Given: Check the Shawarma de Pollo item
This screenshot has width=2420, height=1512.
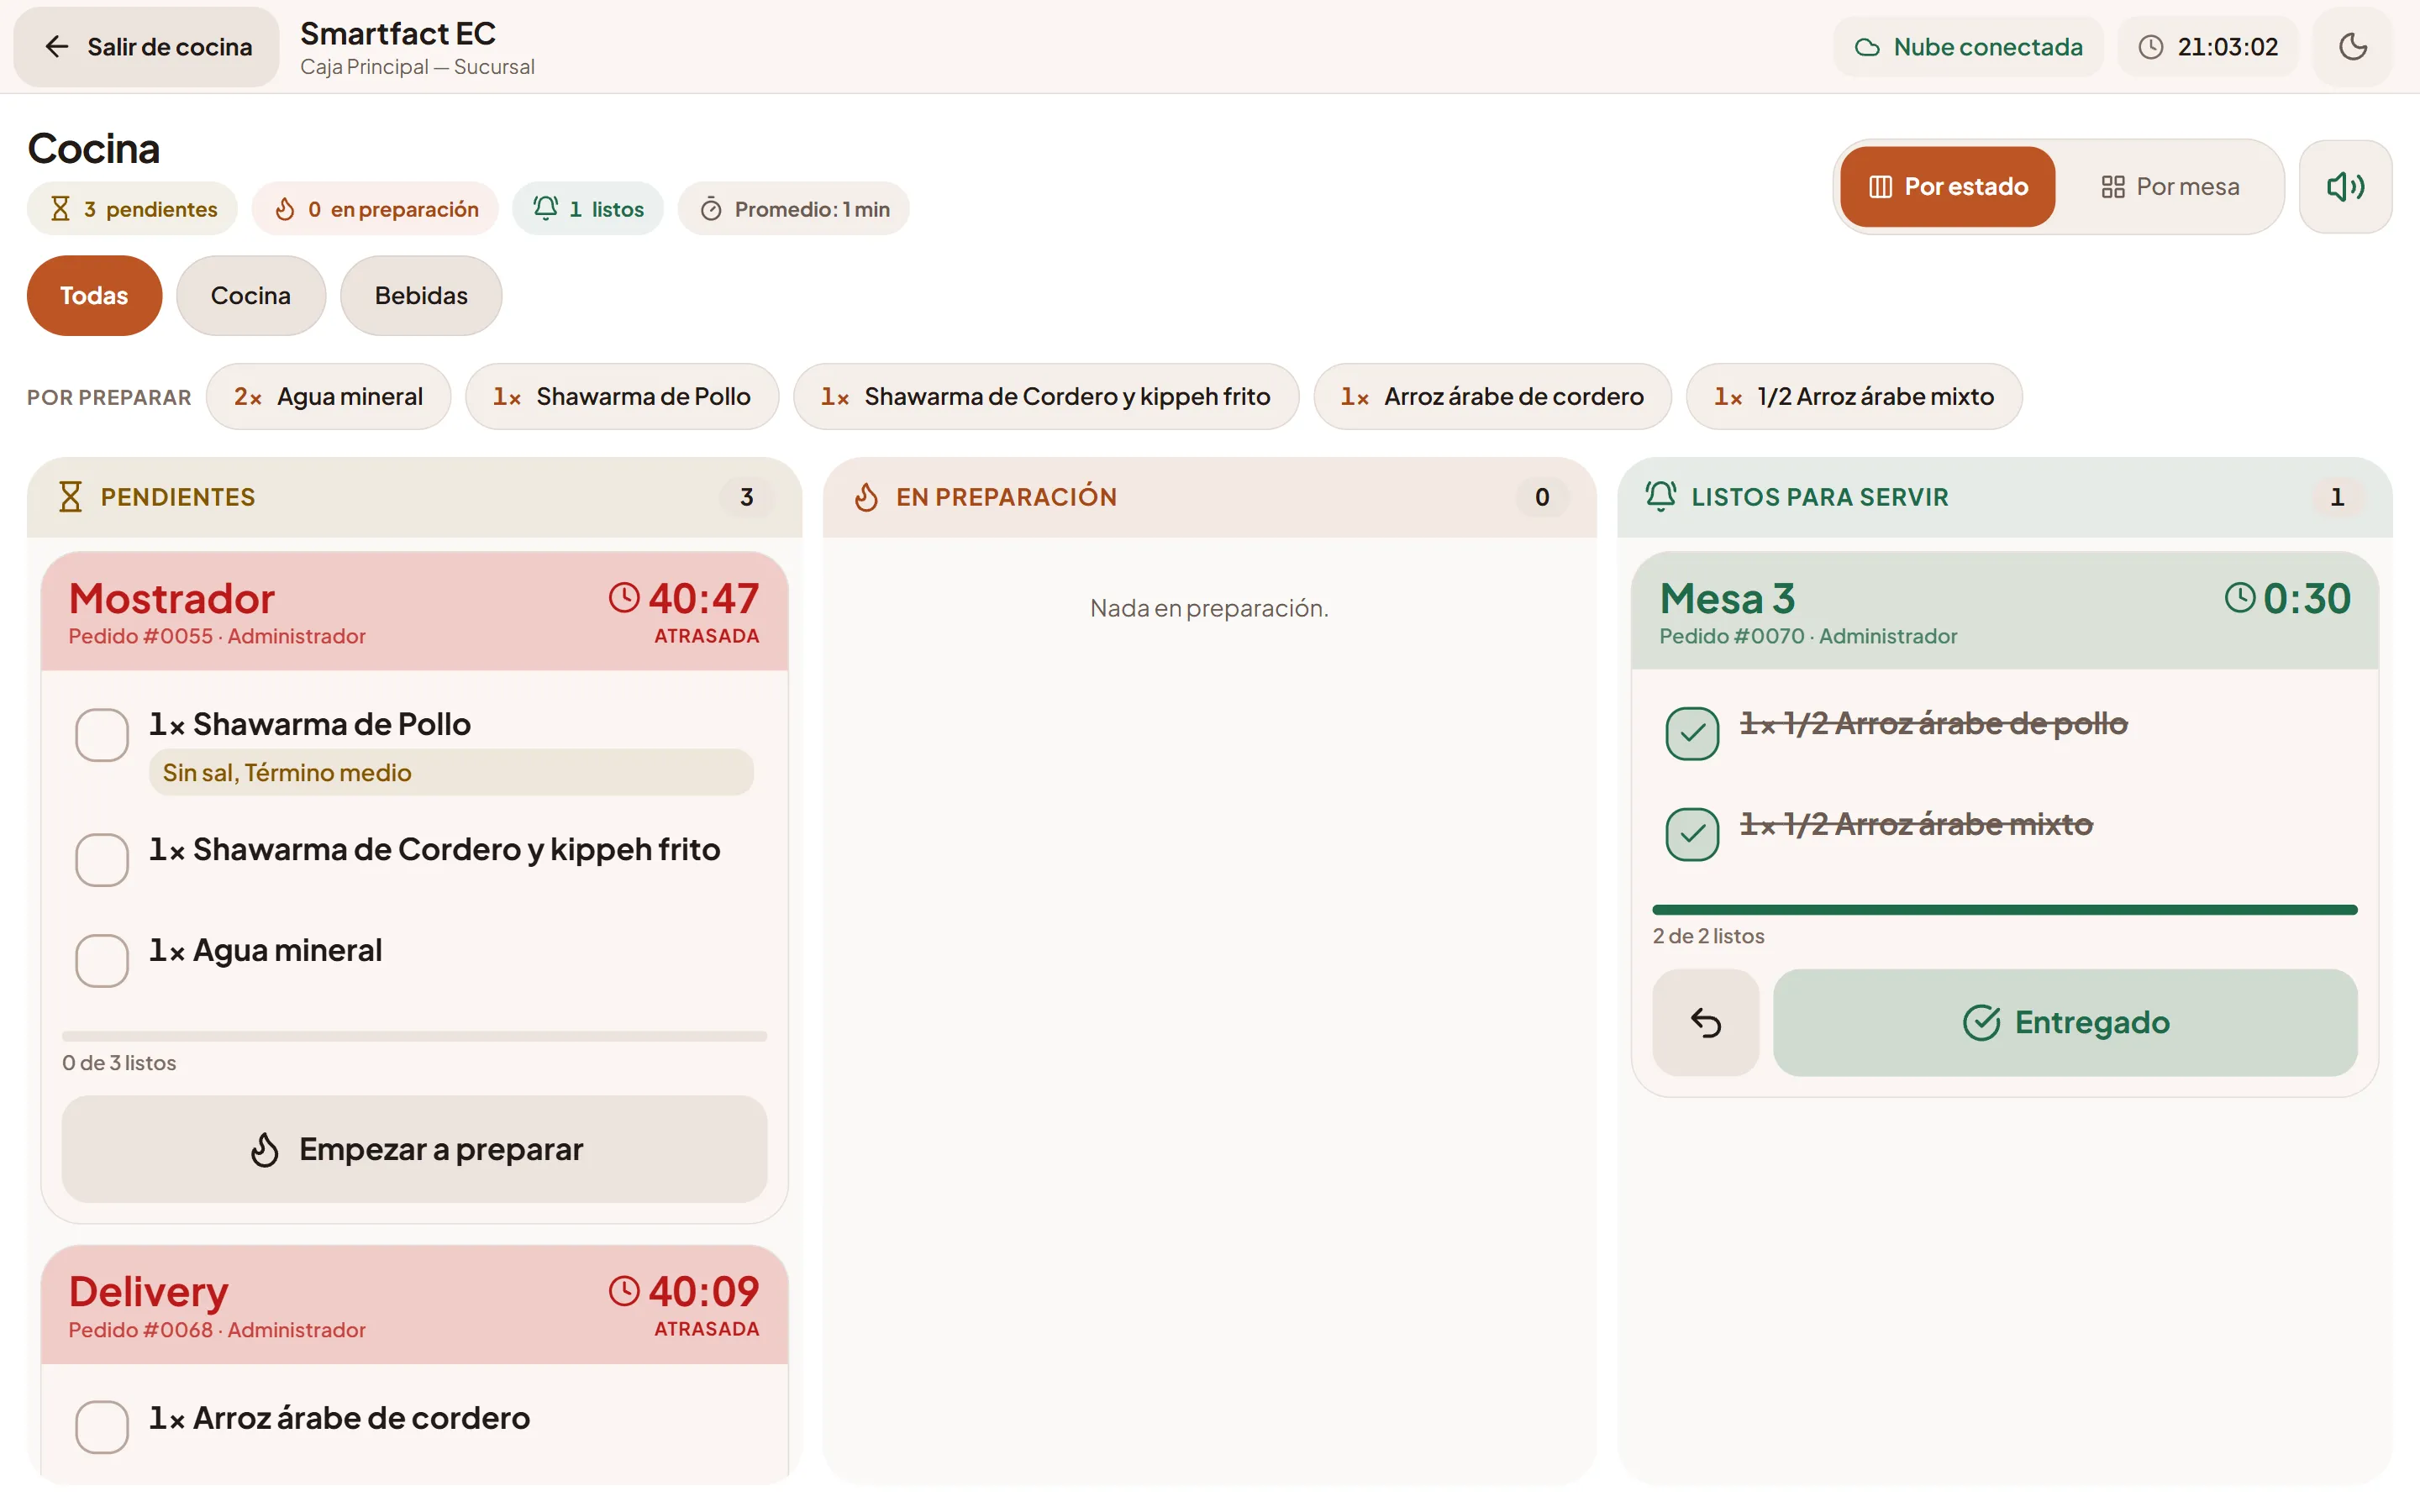Looking at the screenshot, I should (102, 735).
